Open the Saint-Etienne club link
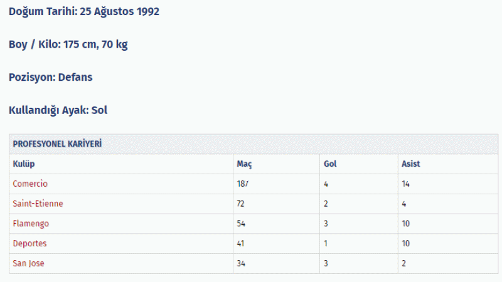 [38, 204]
